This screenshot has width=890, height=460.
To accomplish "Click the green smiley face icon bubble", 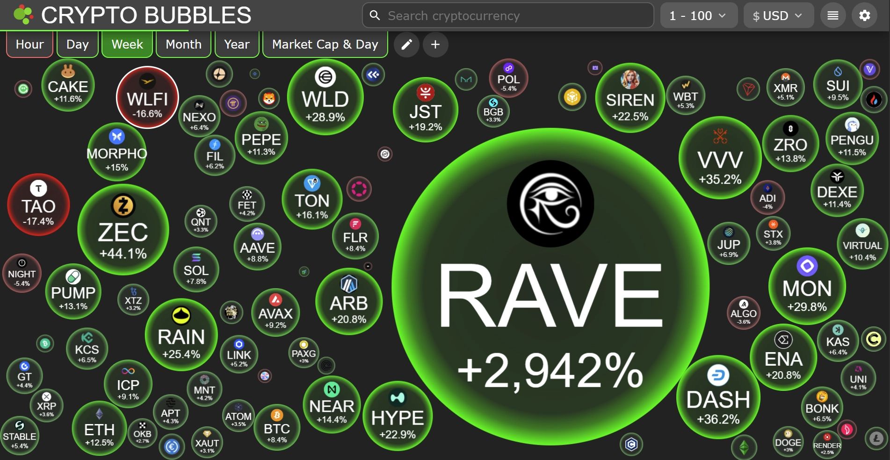I will [x=23, y=88].
